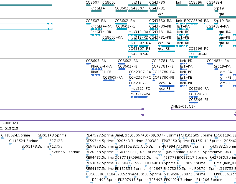Click the qm-PC protein feature

[228, 86]
